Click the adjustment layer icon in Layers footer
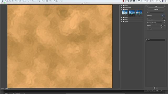Viewport: 168px width, 94px height. pyautogui.click(x=155, y=91)
